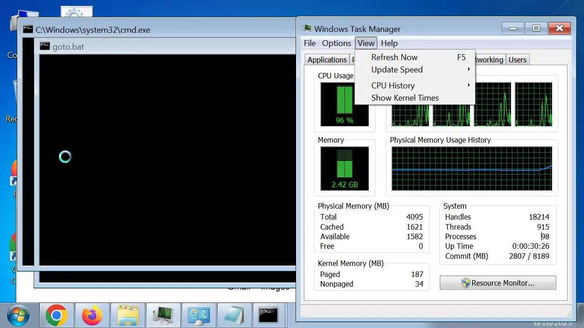This screenshot has width=584, height=328.
Task: Click the goto.bat window title icon
Action: click(45, 46)
